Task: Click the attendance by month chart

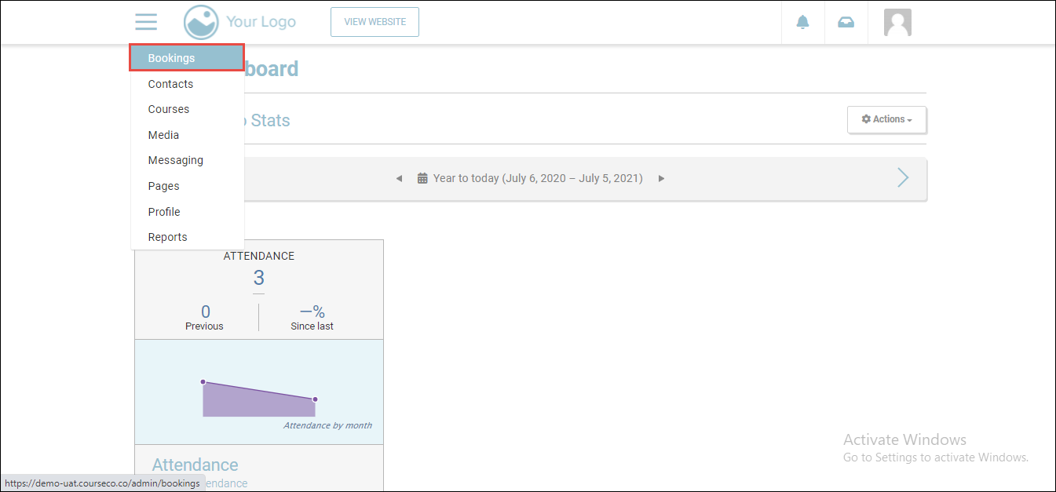Action: pyautogui.click(x=259, y=396)
